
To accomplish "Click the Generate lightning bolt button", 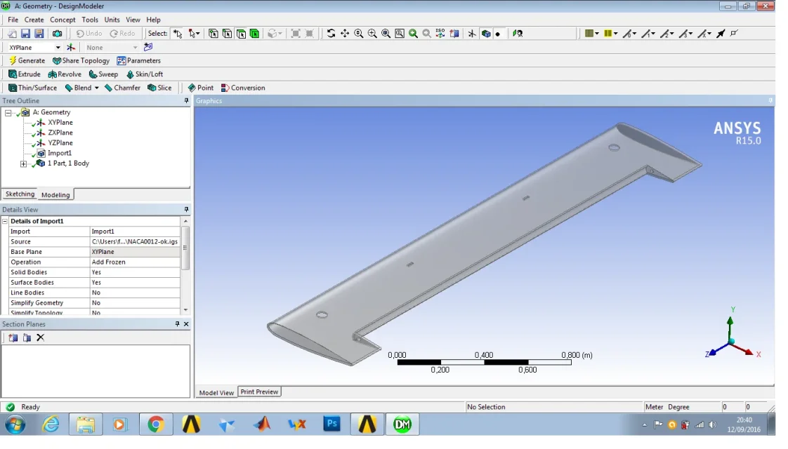I will click(27, 61).
